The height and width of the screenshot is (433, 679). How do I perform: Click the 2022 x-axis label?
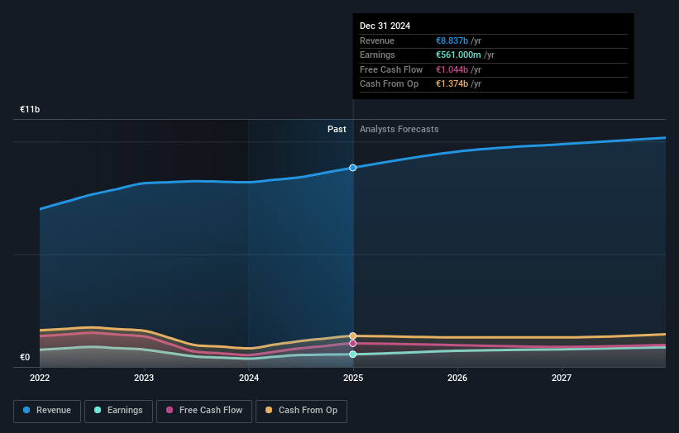coord(40,378)
